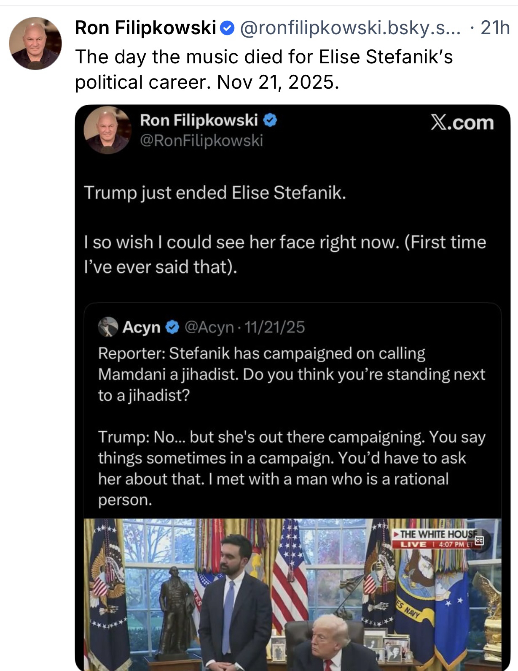Viewport: 518px width, 671px height.
Task: Open the quoted tweet text starting with "Reporter:"
Action: [291, 374]
